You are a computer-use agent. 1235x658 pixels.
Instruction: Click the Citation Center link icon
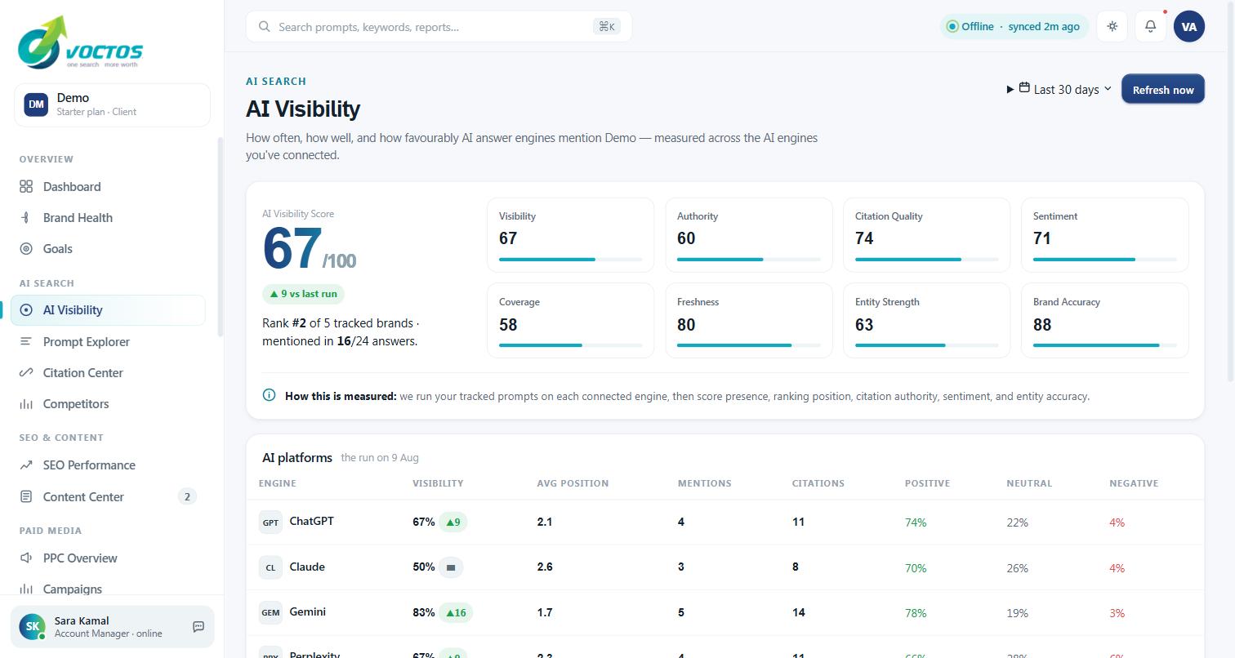click(26, 373)
